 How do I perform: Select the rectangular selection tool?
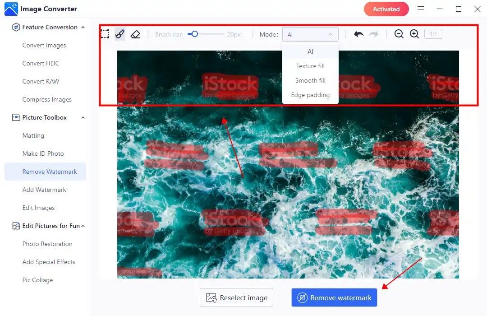pyautogui.click(x=105, y=34)
